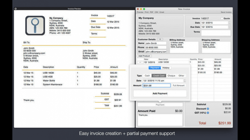Open the Discount info icon
Screen dimensions: 250x140
coord(208,109)
